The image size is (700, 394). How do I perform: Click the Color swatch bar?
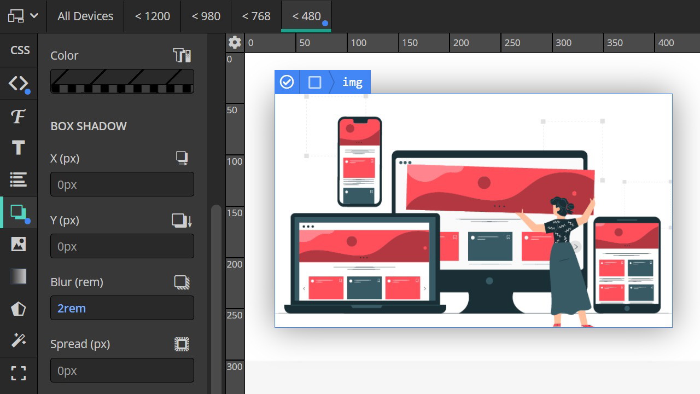122,82
